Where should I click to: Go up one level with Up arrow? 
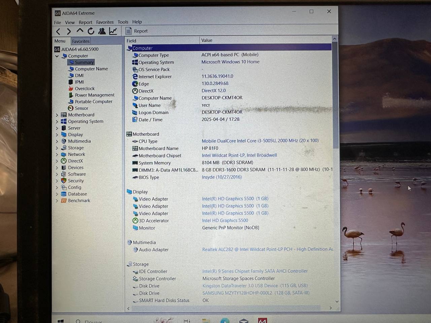coord(80,31)
